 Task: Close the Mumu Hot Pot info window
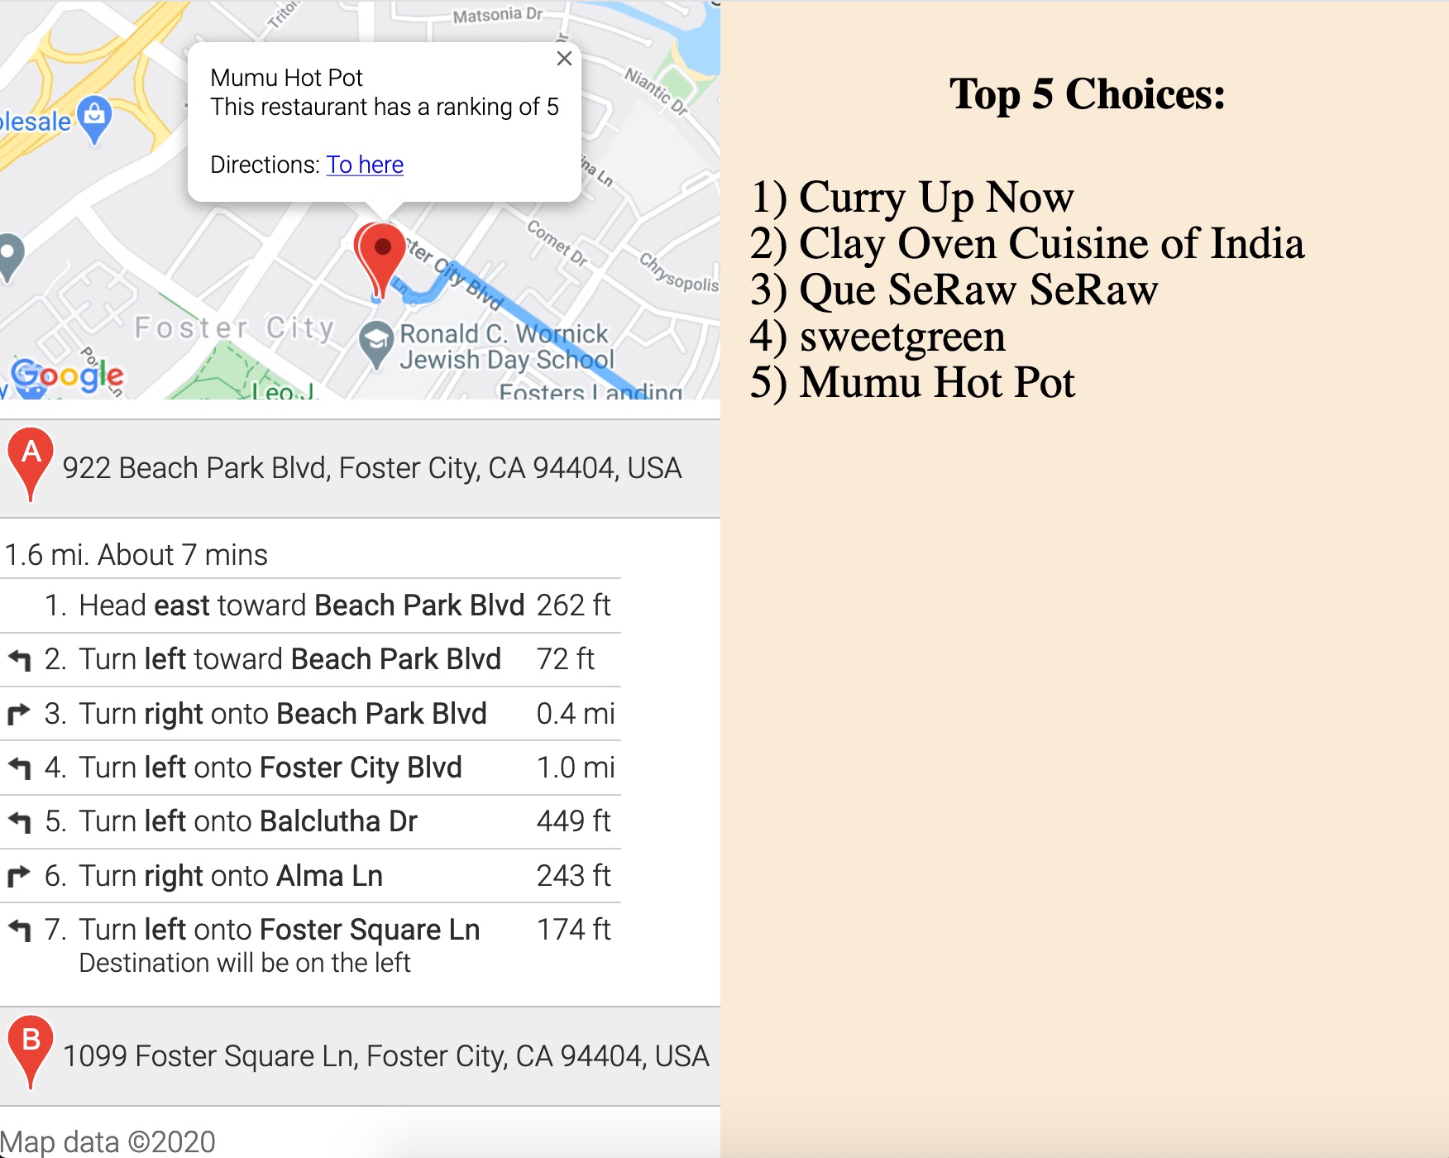coord(564,59)
